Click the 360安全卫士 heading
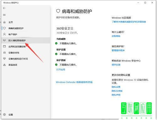The width and height of the screenshot is (157, 120). click(x=65, y=29)
